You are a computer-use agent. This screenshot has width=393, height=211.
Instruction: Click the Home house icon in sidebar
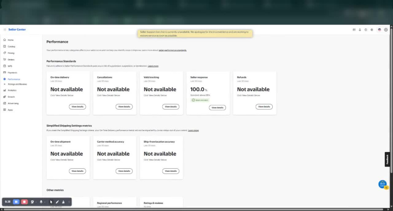(x=4, y=40)
